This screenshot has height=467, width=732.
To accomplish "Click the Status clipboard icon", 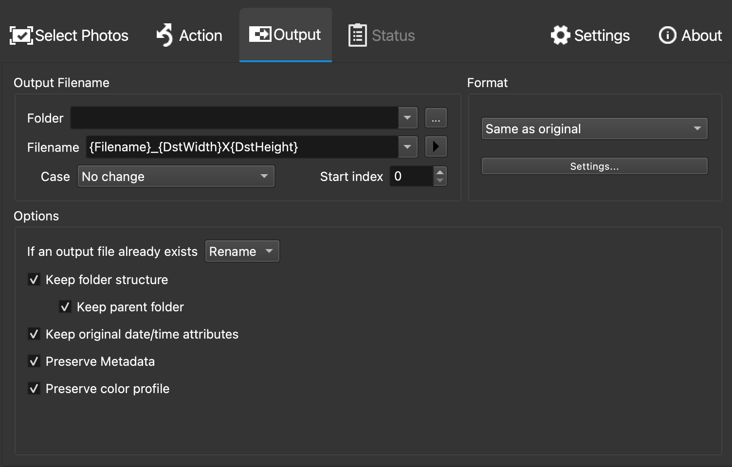I will click(x=357, y=35).
